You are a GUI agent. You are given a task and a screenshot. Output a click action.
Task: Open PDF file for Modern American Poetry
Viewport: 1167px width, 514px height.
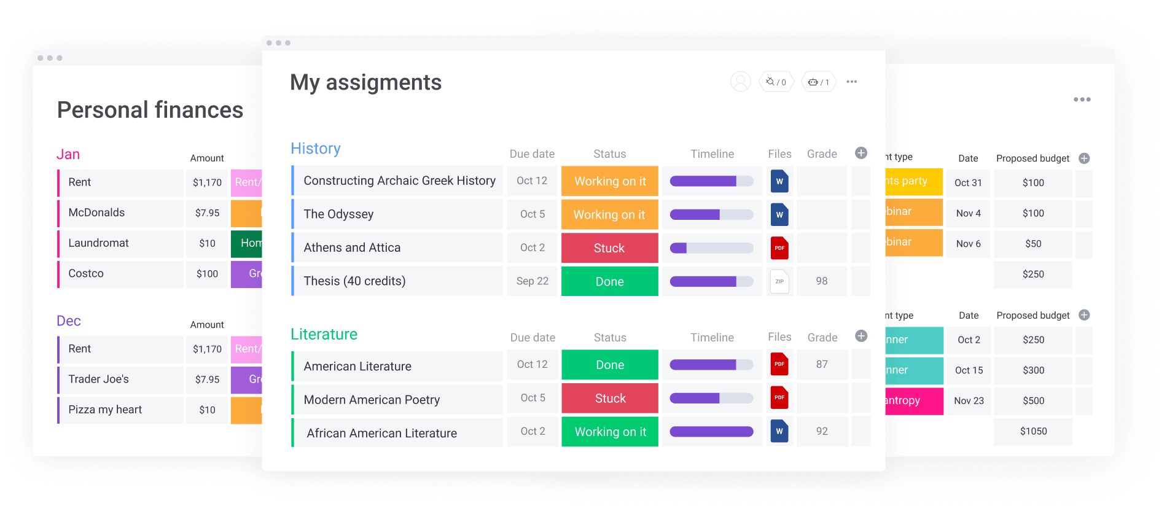point(779,398)
